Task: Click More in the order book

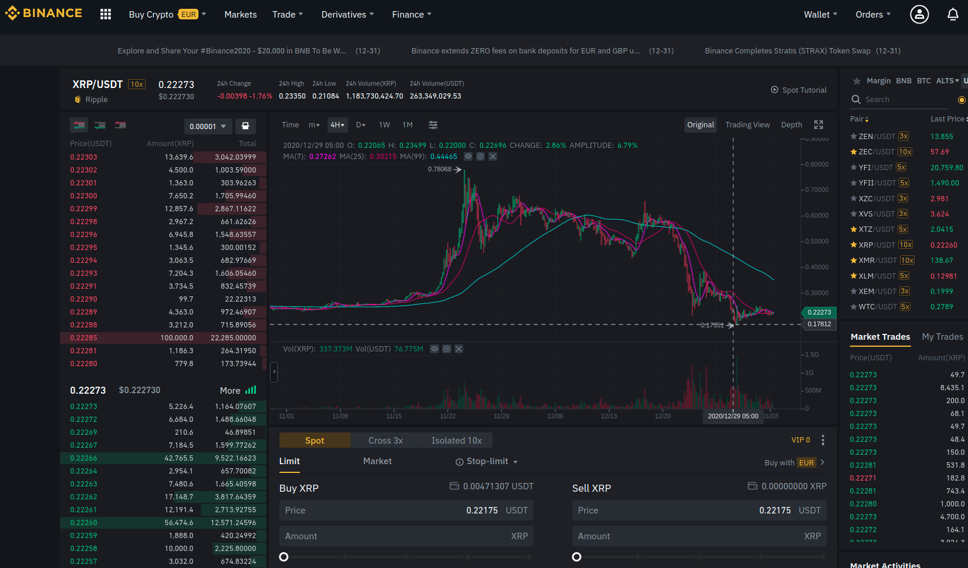Action: coord(230,391)
